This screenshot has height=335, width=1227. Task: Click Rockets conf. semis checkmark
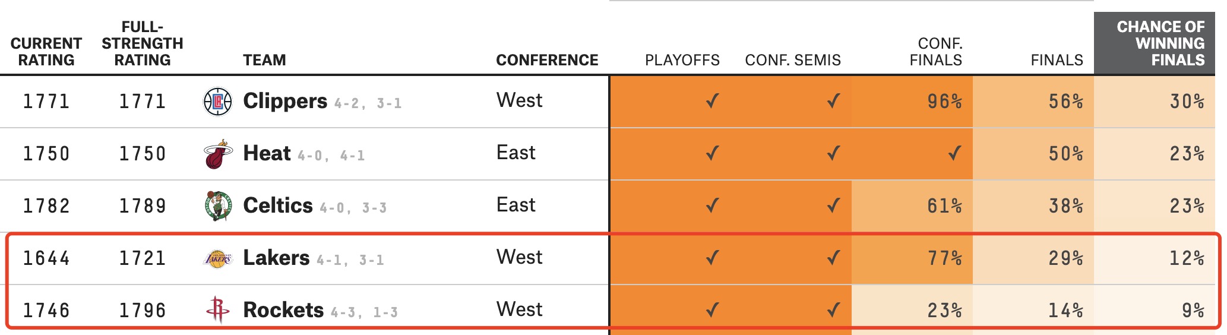click(834, 309)
